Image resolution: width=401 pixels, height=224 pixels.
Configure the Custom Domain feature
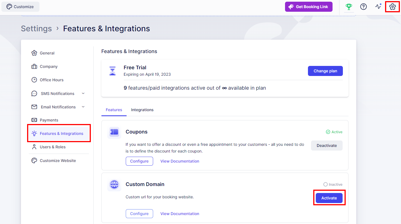pos(139,214)
